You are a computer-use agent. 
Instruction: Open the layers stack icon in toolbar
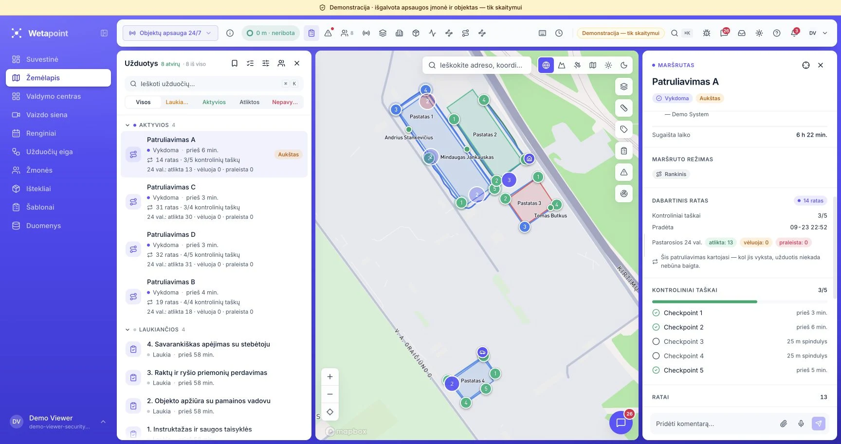tap(383, 33)
